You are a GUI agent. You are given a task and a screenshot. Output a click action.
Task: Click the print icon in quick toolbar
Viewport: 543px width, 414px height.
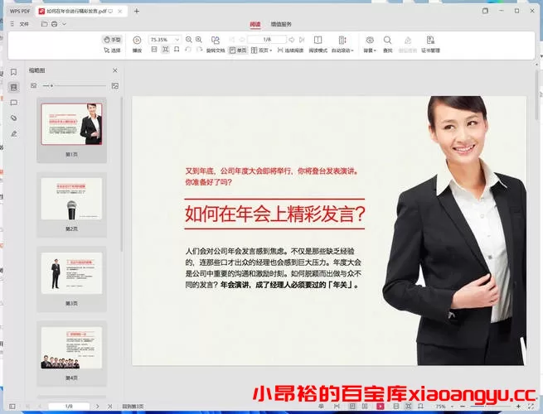click(x=55, y=24)
